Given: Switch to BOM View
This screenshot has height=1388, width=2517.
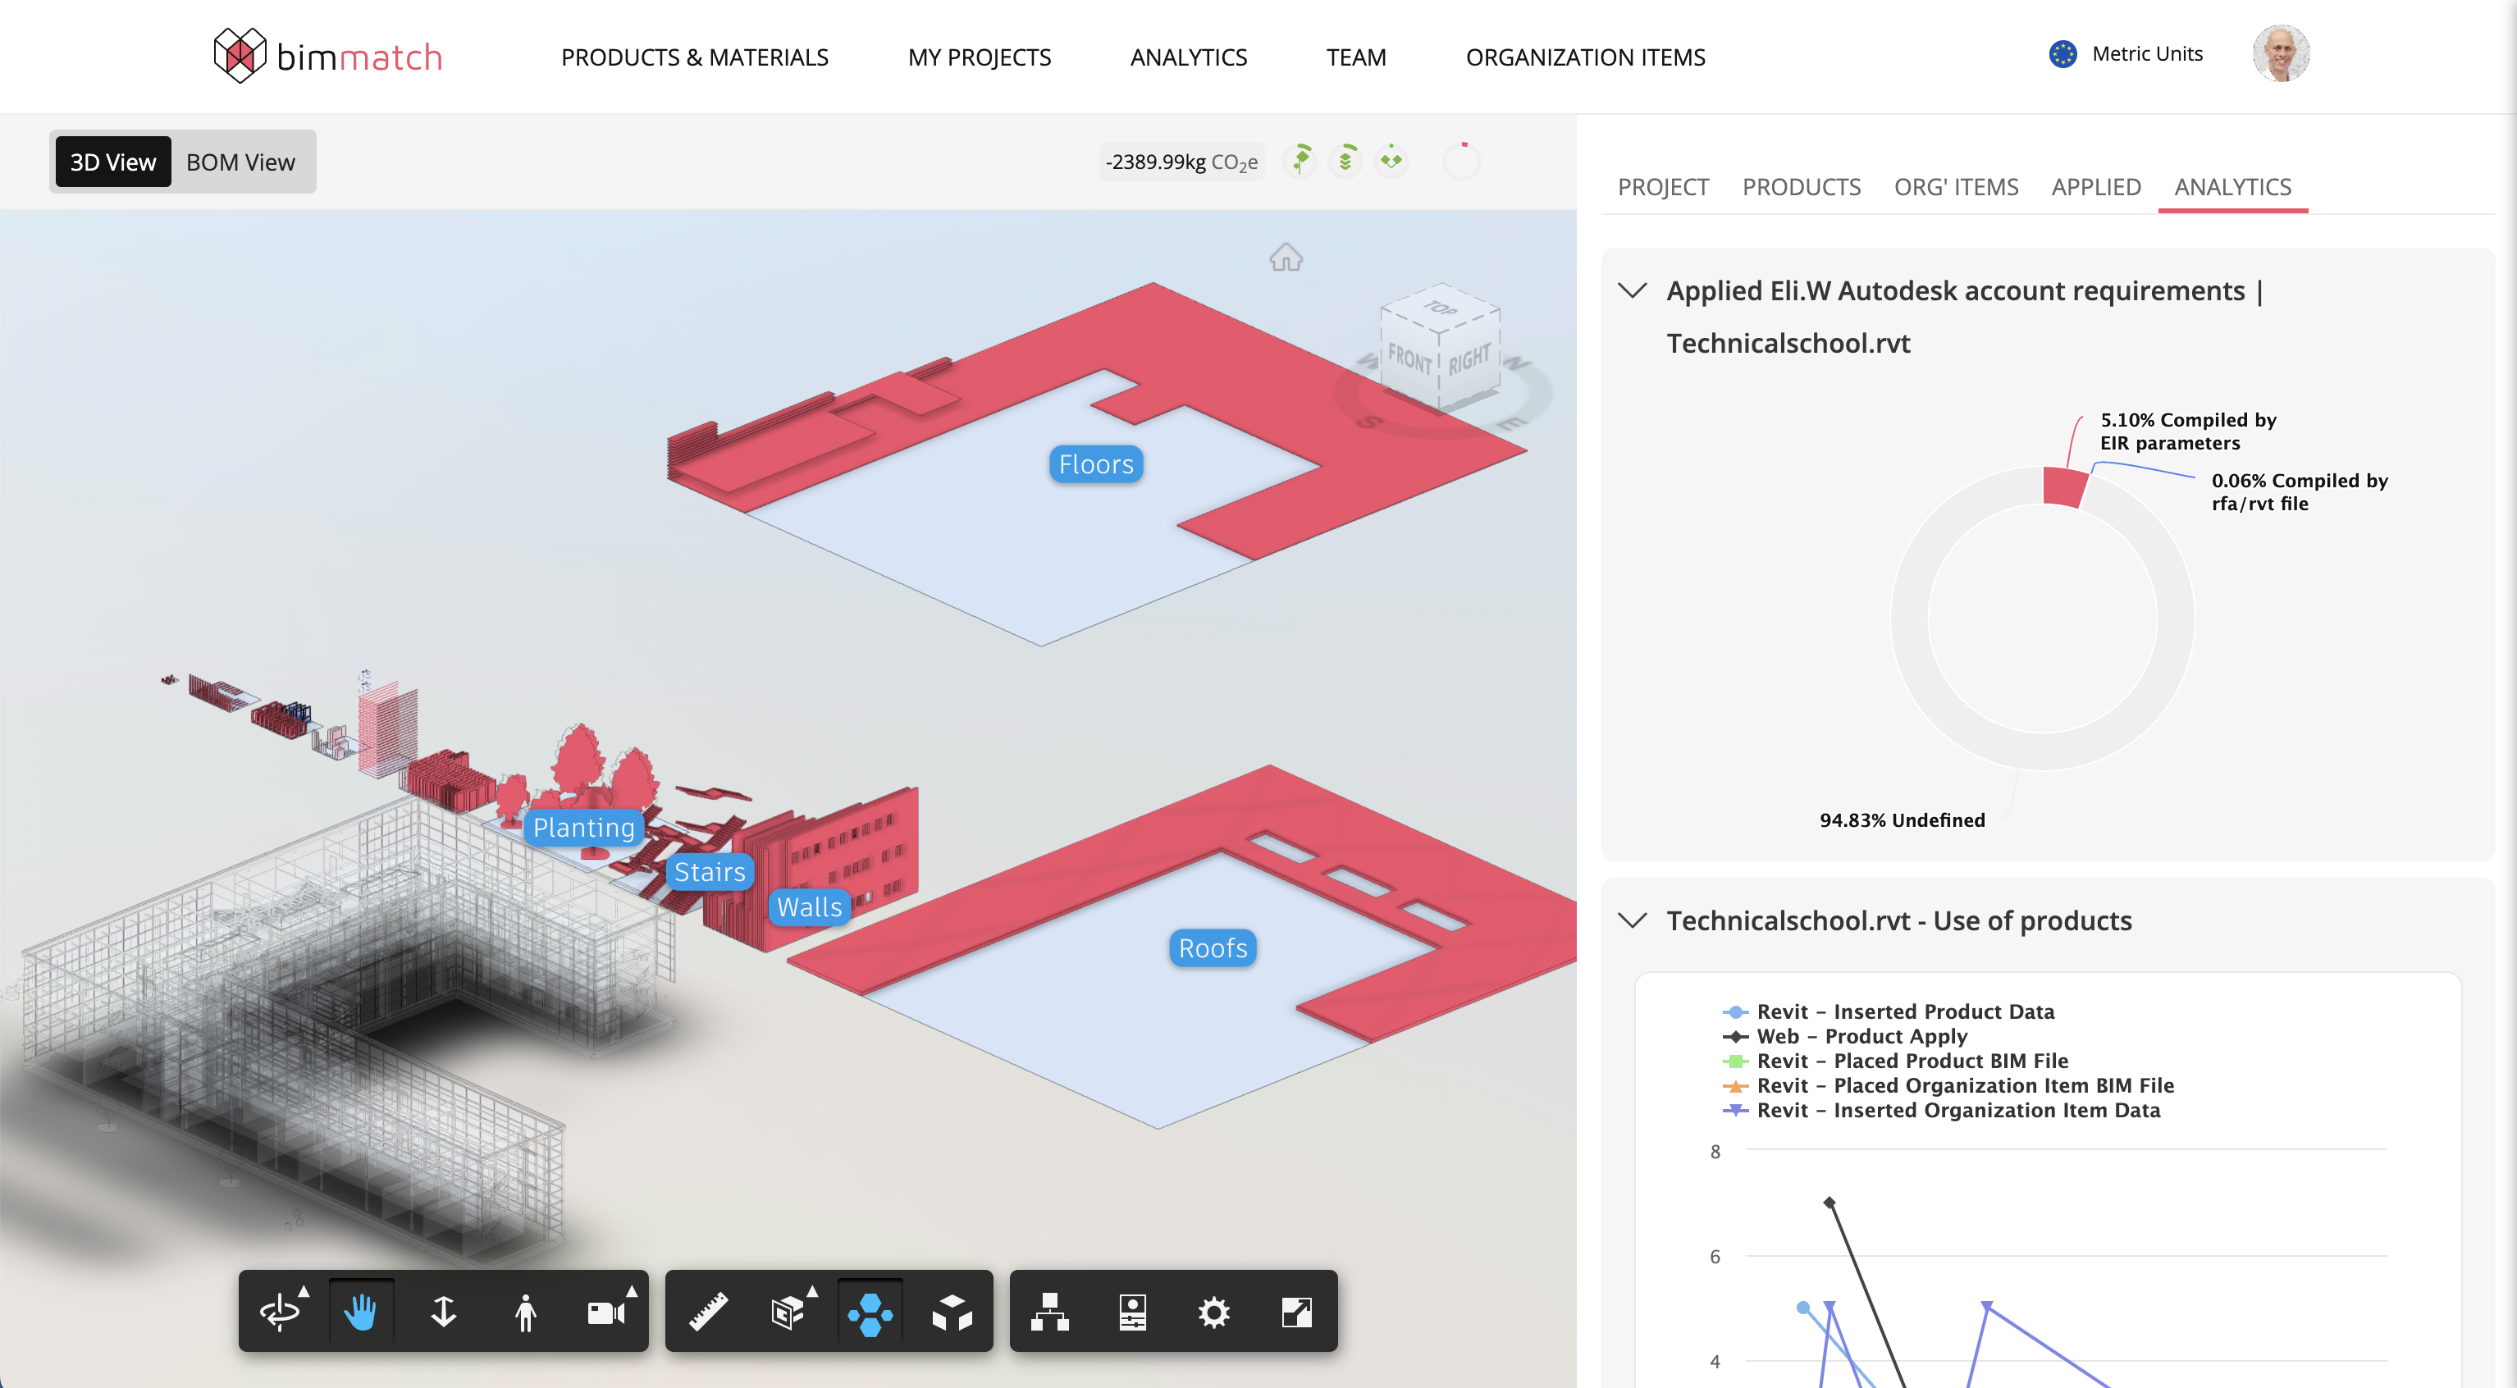Looking at the screenshot, I should (240, 161).
